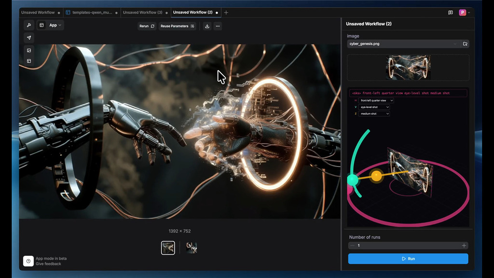Click the blue Run button
Image resolution: width=494 pixels, height=278 pixels.
pos(408,259)
